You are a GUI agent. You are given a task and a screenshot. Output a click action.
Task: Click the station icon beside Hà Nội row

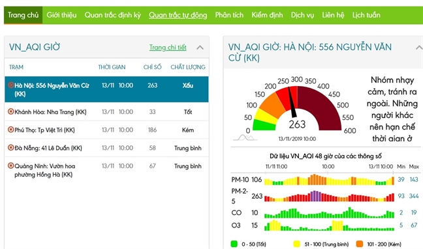[x=11, y=85]
